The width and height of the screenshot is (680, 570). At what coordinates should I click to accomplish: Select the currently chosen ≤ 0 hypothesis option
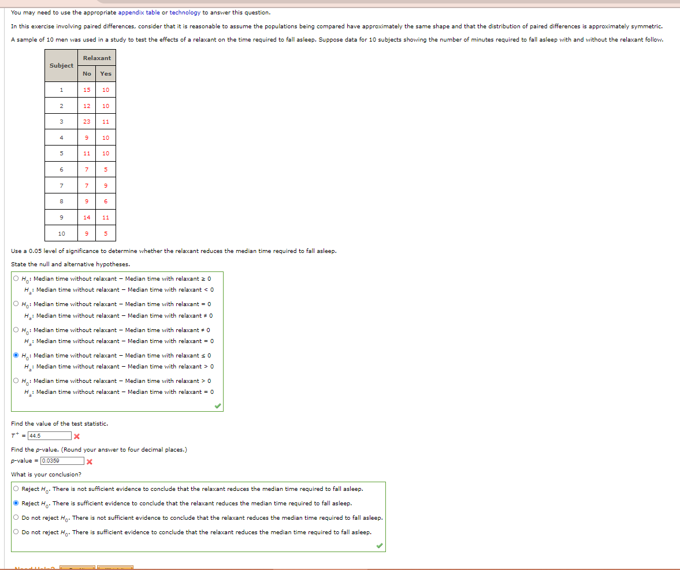point(17,354)
